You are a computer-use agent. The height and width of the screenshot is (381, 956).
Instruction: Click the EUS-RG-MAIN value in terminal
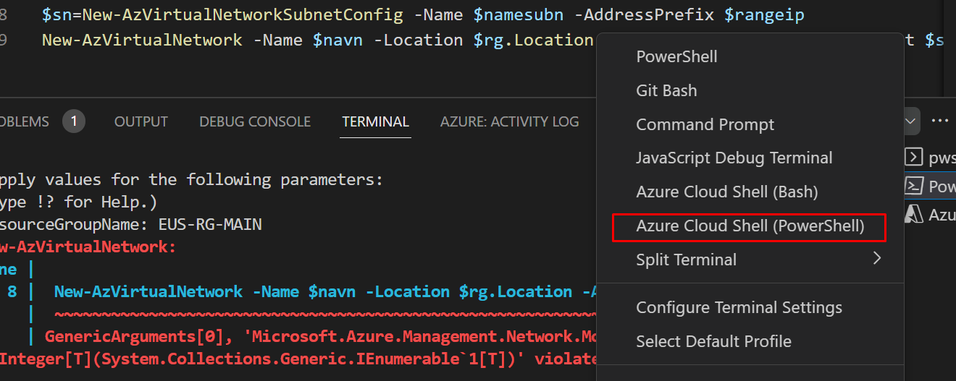210,225
